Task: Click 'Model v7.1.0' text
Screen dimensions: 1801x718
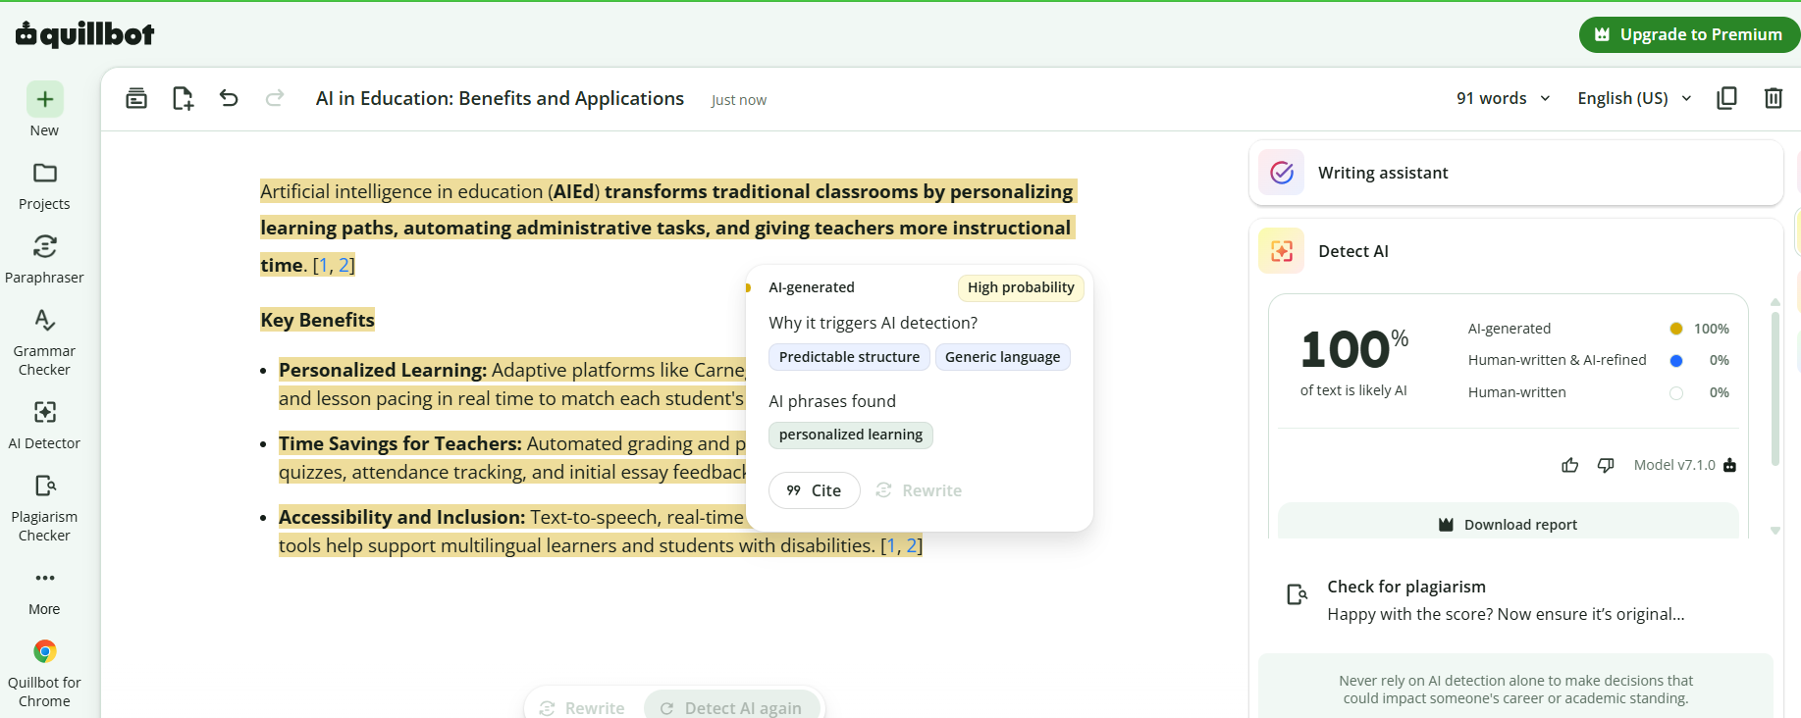Action: click(1674, 465)
